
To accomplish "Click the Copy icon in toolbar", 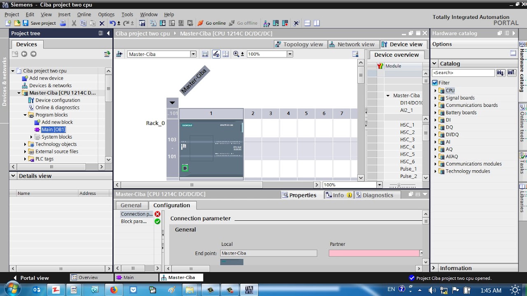I will click(83, 23).
